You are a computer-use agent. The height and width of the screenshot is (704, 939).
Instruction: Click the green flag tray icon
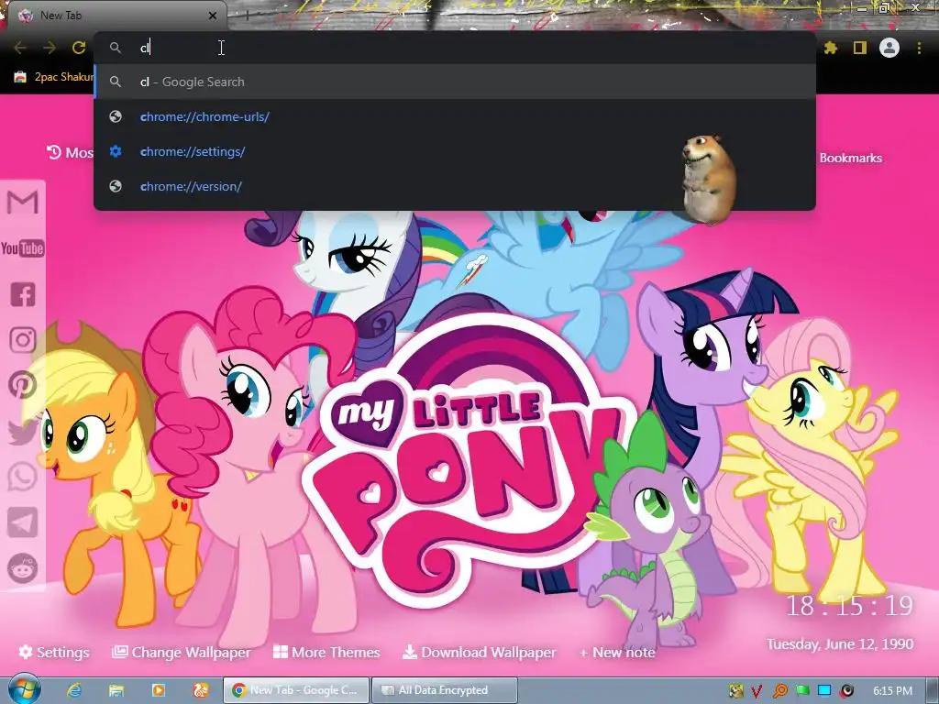pyautogui.click(x=802, y=691)
